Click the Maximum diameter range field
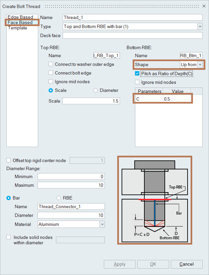209x275 pixels. (x=71, y=185)
